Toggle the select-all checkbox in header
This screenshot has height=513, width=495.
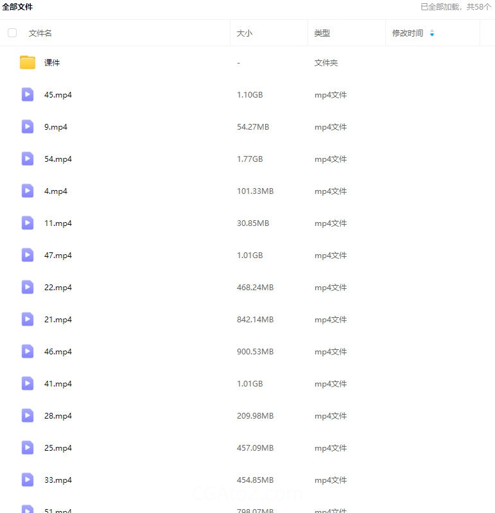tap(12, 33)
